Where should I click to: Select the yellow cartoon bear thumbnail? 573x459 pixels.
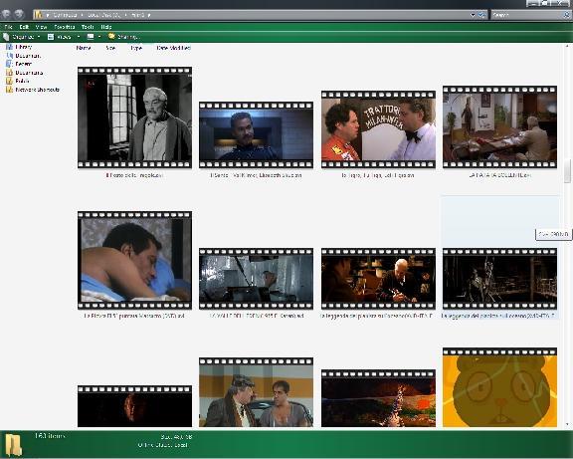coord(499,387)
